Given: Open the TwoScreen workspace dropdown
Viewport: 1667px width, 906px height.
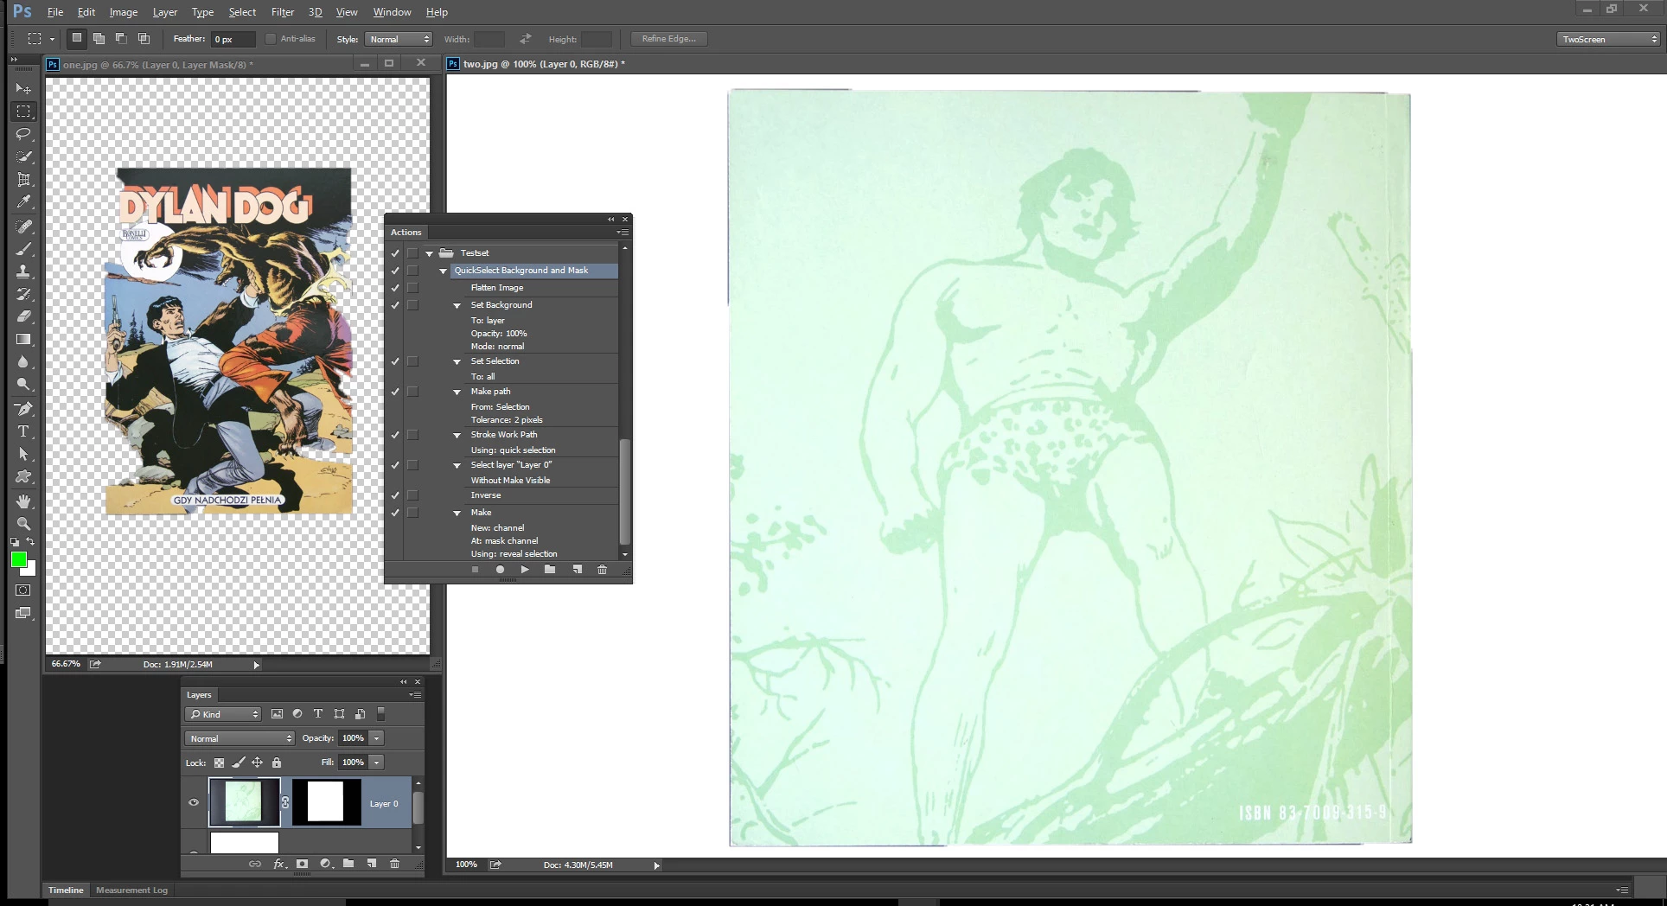Looking at the screenshot, I should coord(1609,39).
